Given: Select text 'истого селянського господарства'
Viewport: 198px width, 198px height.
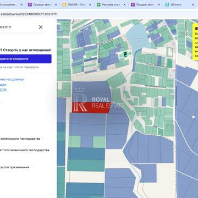Looking at the screenshot, I should pos(25,150).
